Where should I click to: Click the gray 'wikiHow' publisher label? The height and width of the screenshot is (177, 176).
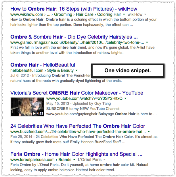(135, 14)
